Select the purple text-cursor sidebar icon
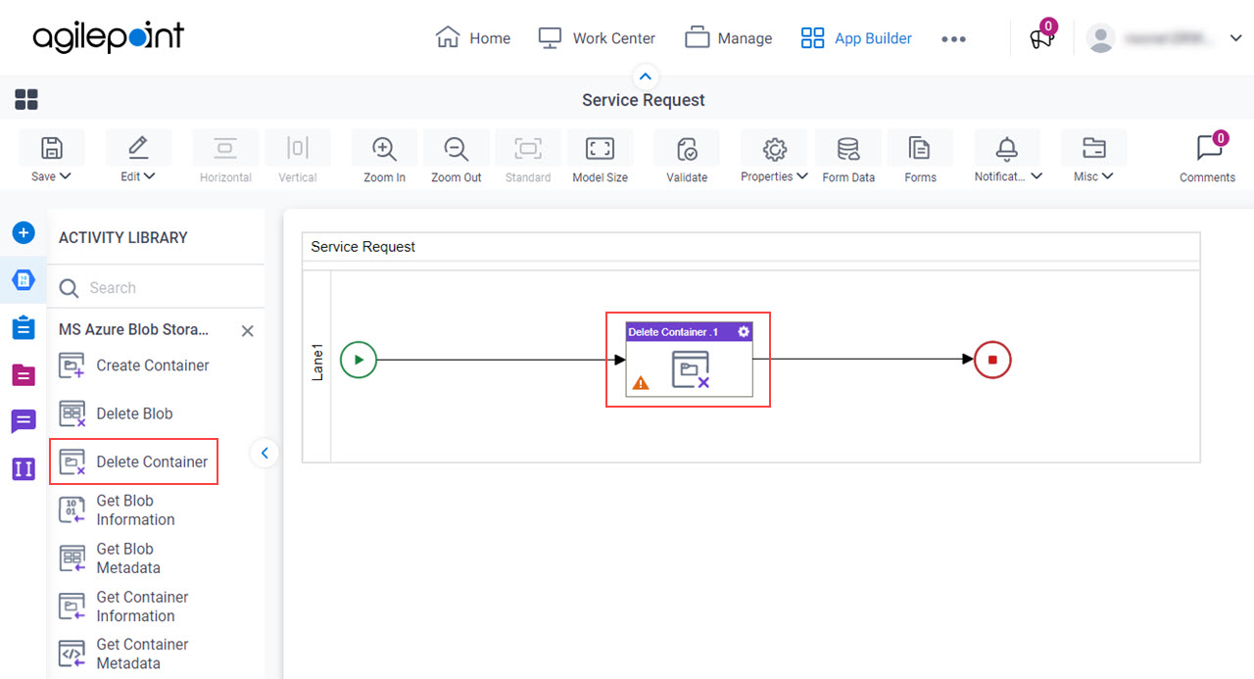1254x679 pixels. 24,468
